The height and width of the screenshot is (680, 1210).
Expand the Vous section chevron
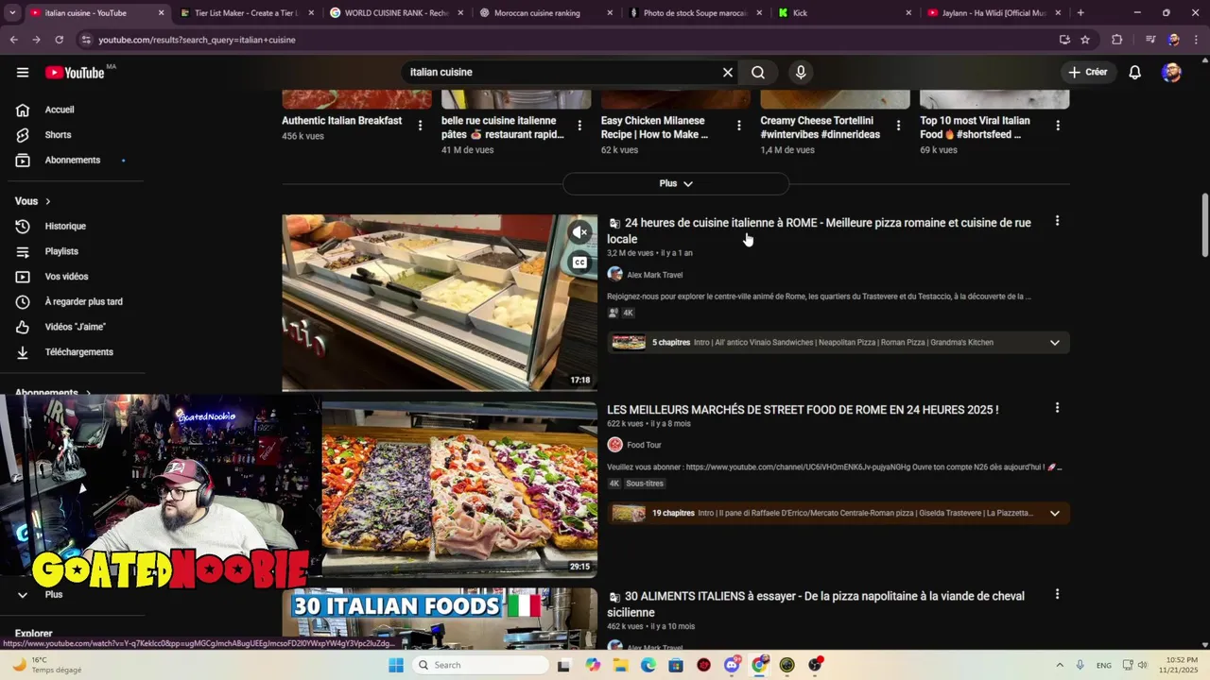coord(47,201)
